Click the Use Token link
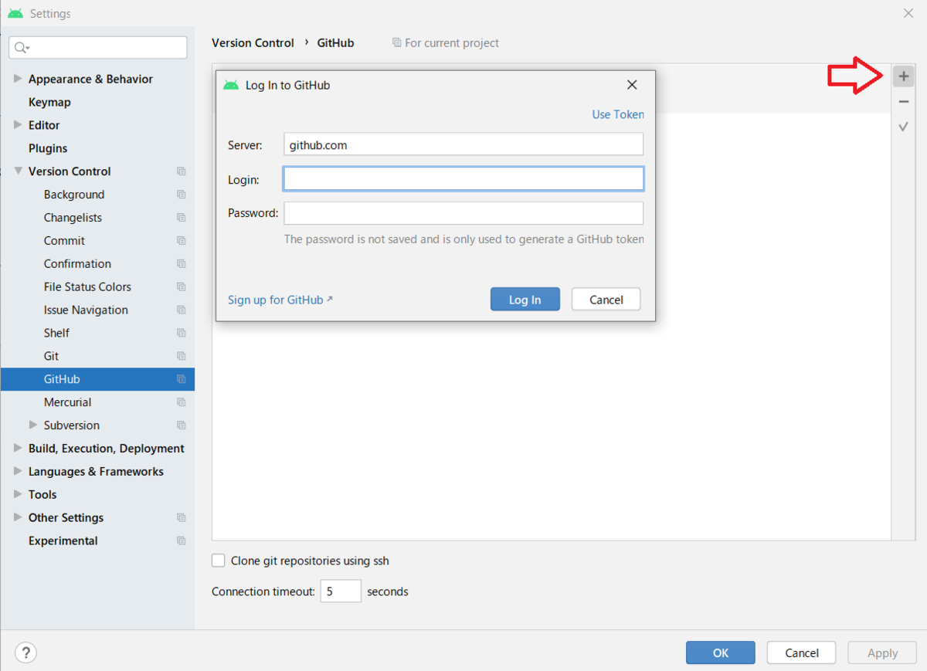This screenshot has height=671, width=927. pos(618,114)
